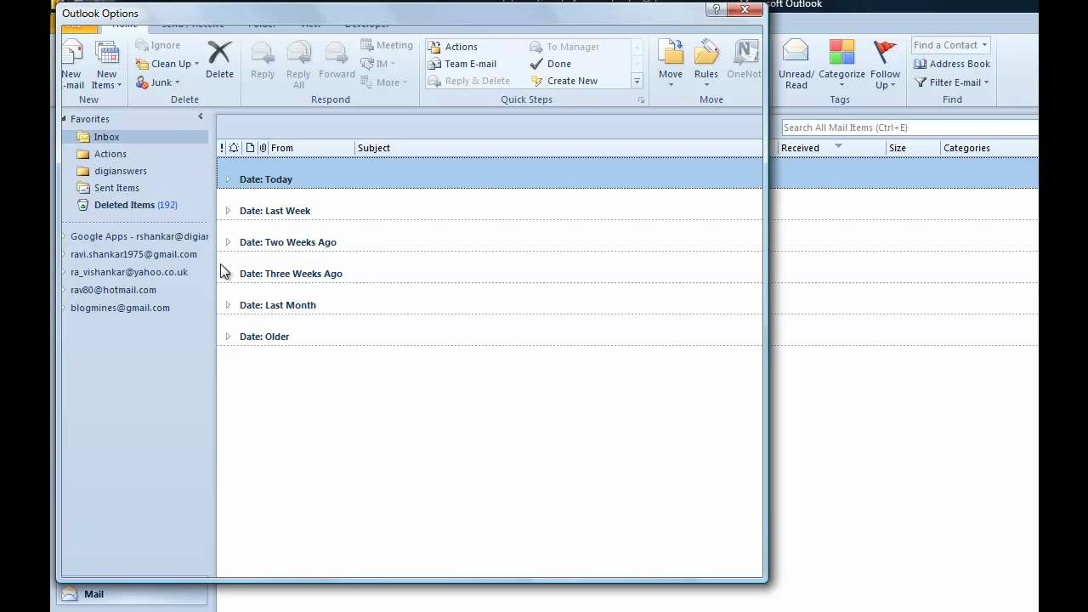Select the Actions quick step
The height and width of the screenshot is (612, 1088).
coord(453,47)
